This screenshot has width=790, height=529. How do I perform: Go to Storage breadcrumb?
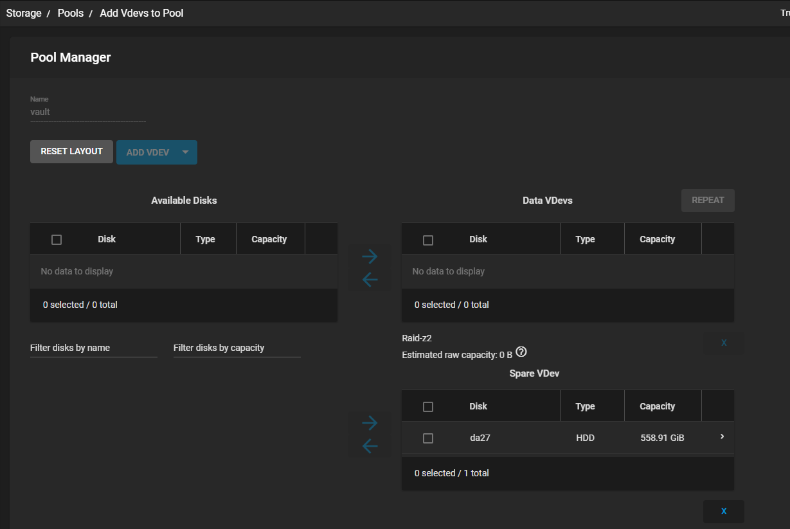click(x=24, y=13)
